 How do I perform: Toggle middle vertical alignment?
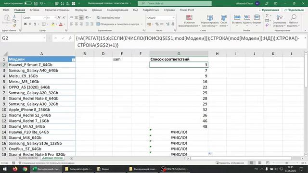(76, 18)
